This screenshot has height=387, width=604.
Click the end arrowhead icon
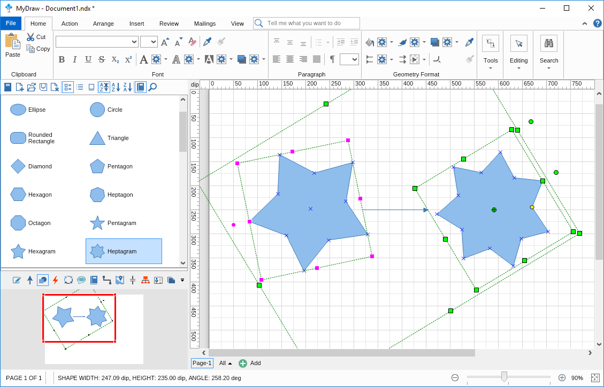pyautogui.click(x=402, y=59)
